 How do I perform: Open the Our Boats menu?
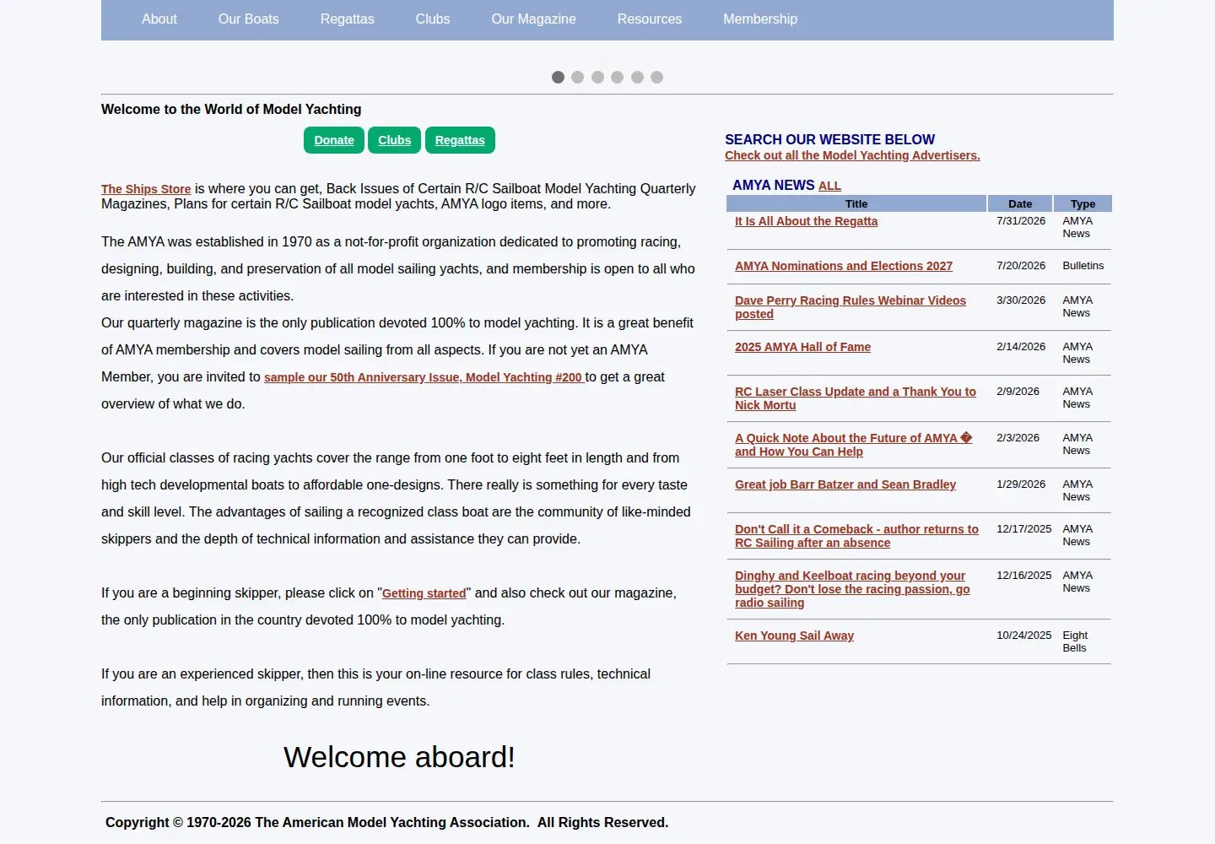248,19
